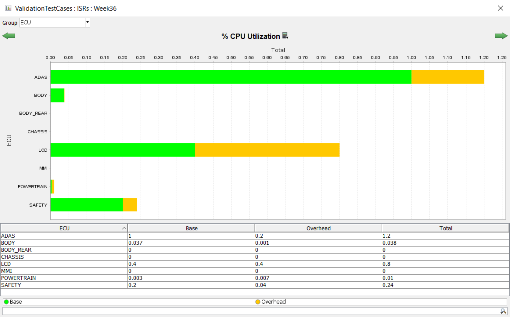Image resolution: width=510 pixels, height=317 pixels.
Task: Click the search magnifier icon at bottom
Action: point(503,311)
